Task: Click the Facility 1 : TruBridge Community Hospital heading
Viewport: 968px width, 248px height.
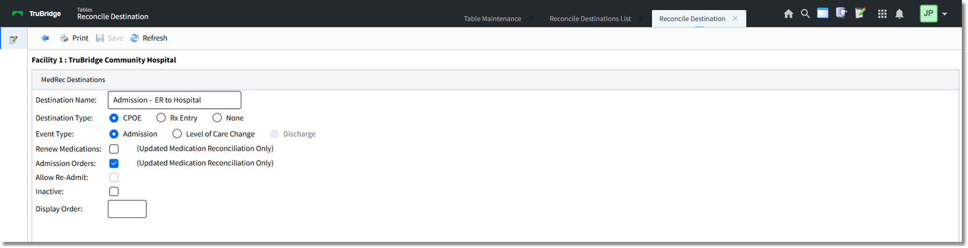Action: tap(104, 60)
